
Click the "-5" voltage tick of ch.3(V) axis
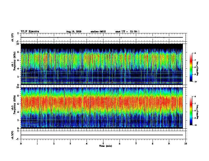pyautogui.click(x=18, y=139)
